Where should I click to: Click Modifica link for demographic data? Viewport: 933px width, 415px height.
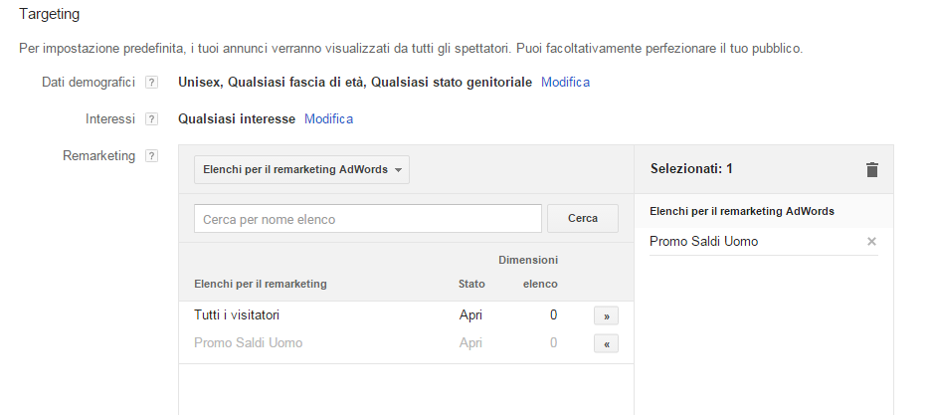pos(565,83)
